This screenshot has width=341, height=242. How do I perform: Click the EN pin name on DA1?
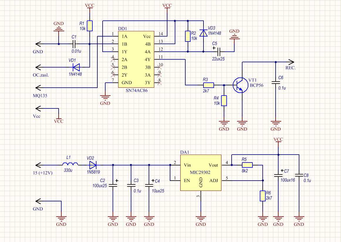click(187, 180)
